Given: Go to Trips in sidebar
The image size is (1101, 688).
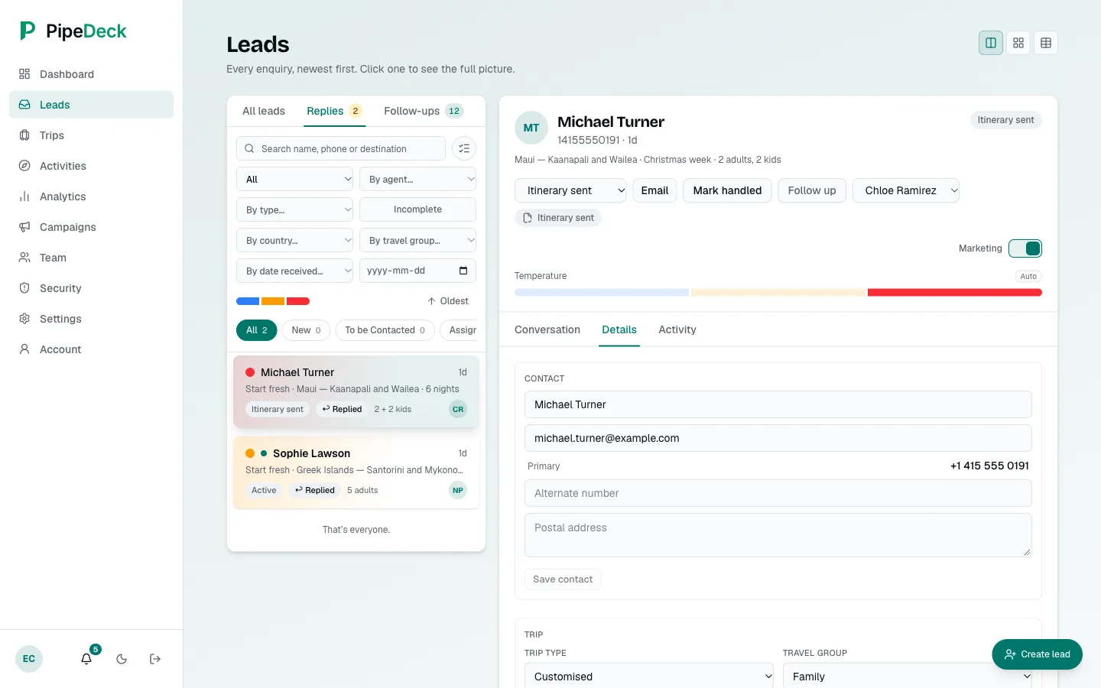Looking at the screenshot, I should [91, 135].
